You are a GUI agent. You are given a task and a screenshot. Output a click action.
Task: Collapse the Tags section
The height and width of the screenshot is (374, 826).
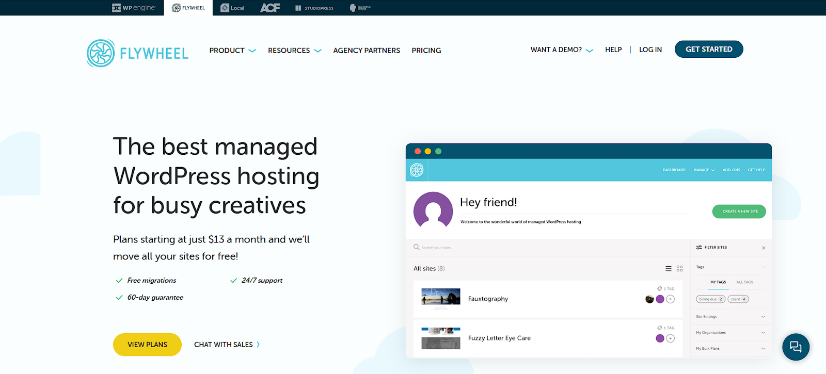(763, 267)
